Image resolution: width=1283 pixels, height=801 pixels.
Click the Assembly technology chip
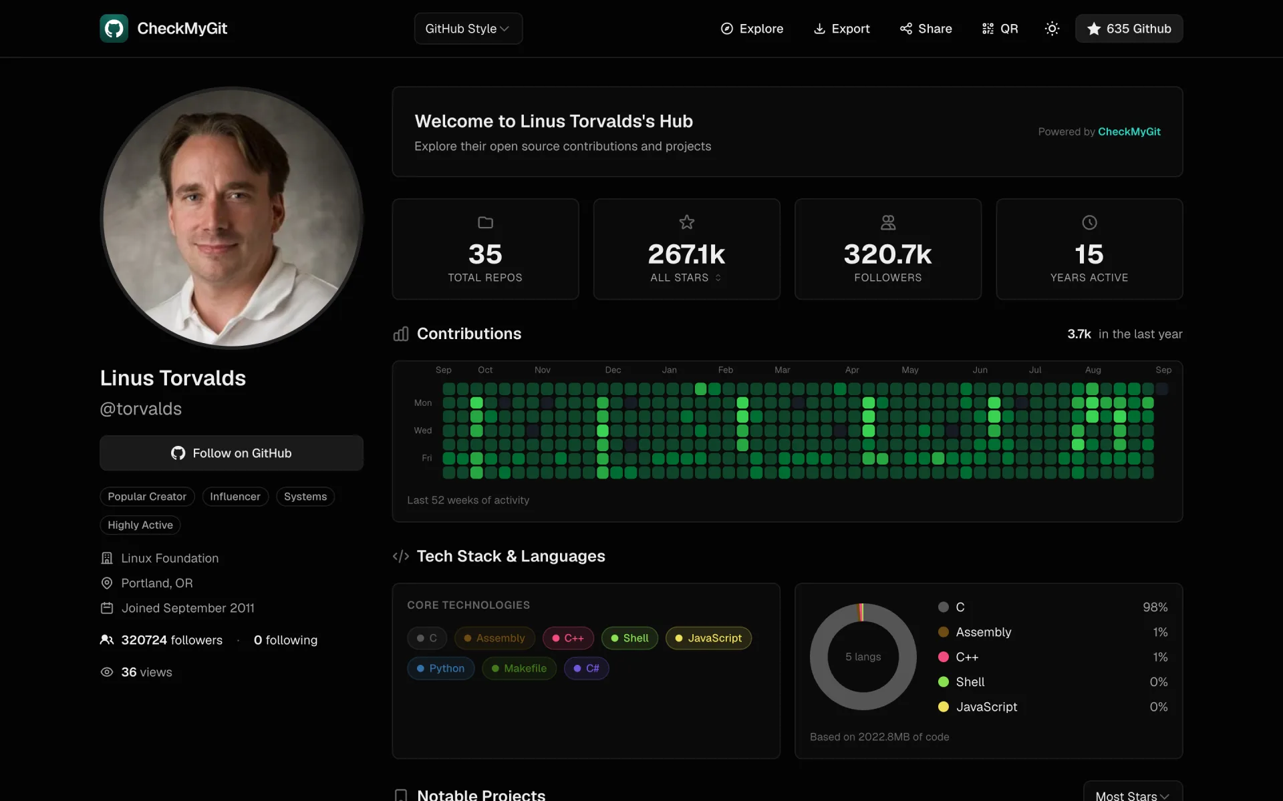(494, 638)
